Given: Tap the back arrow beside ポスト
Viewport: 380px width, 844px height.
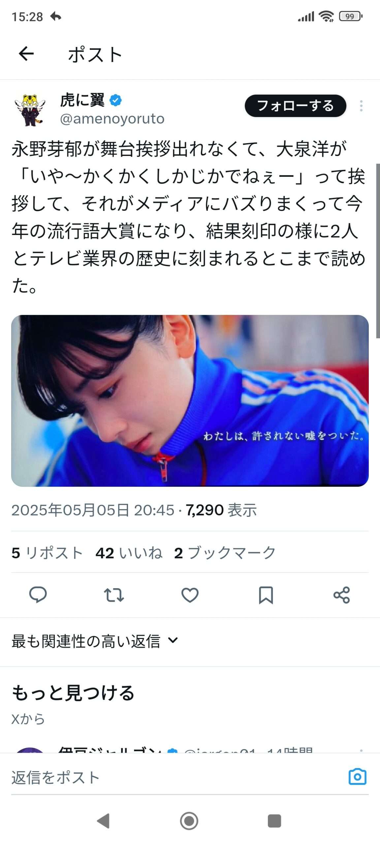Looking at the screenshot, I should (x=26, y=54).
